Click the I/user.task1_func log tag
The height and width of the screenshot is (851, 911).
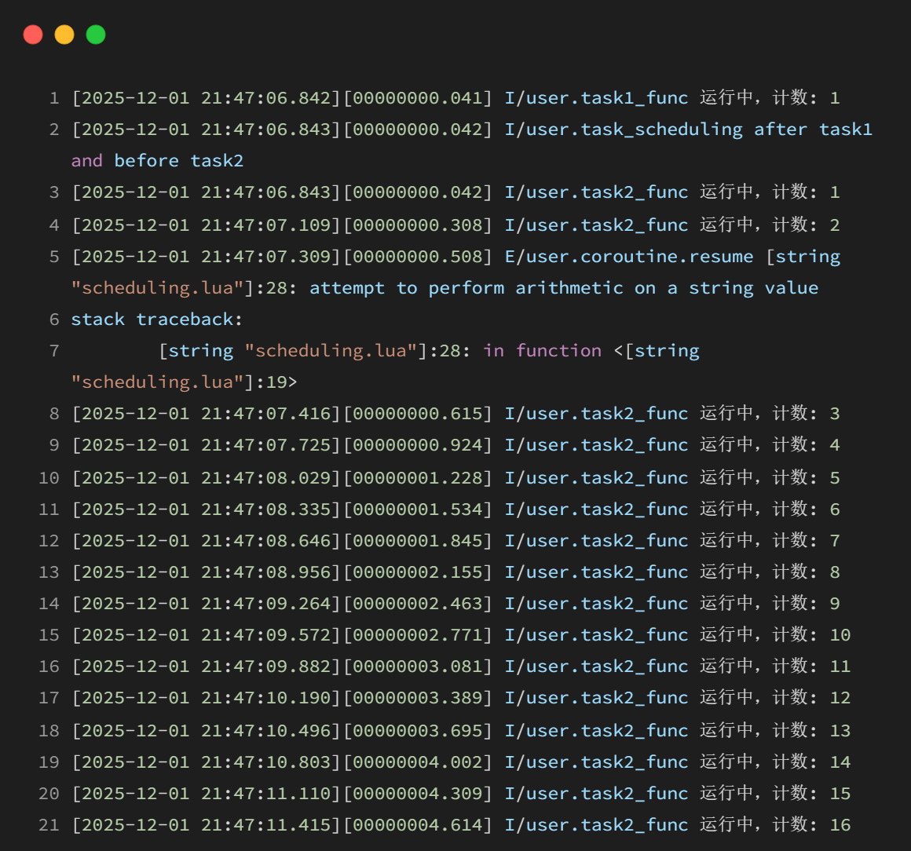pos(596,98)
